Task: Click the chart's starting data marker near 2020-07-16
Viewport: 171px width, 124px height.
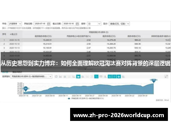Action: click(x=26, y=89)
